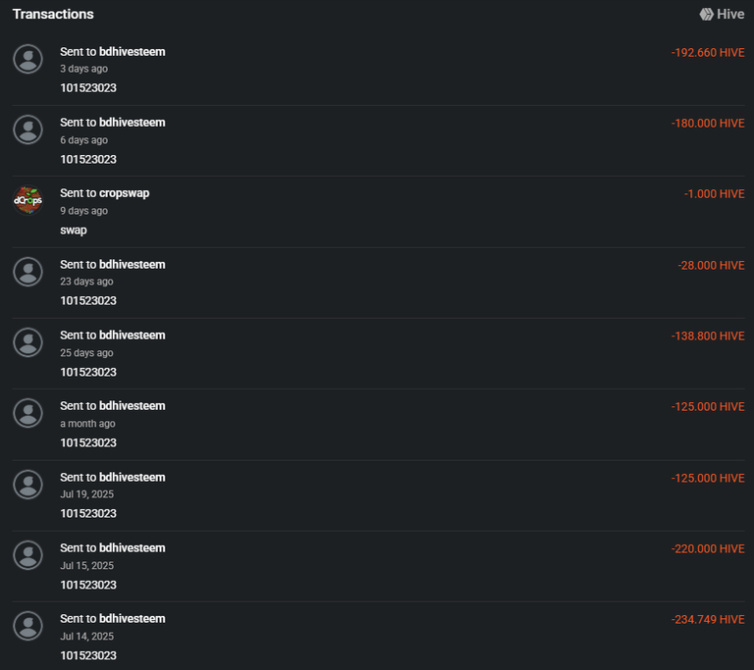The height and width of the screenshot is (670, 754).
Task: Click the -220.000 HIVE amount
Action: click(x=708, y=549)
